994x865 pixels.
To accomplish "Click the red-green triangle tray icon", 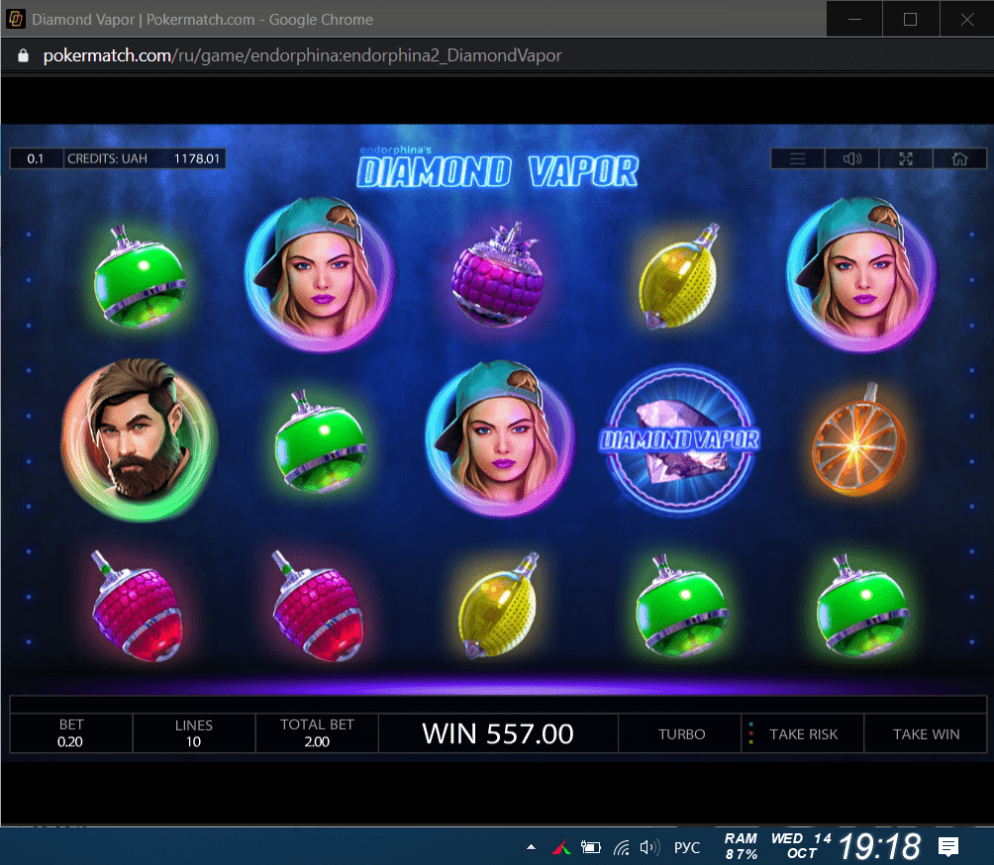I will (x=561, y=846).
